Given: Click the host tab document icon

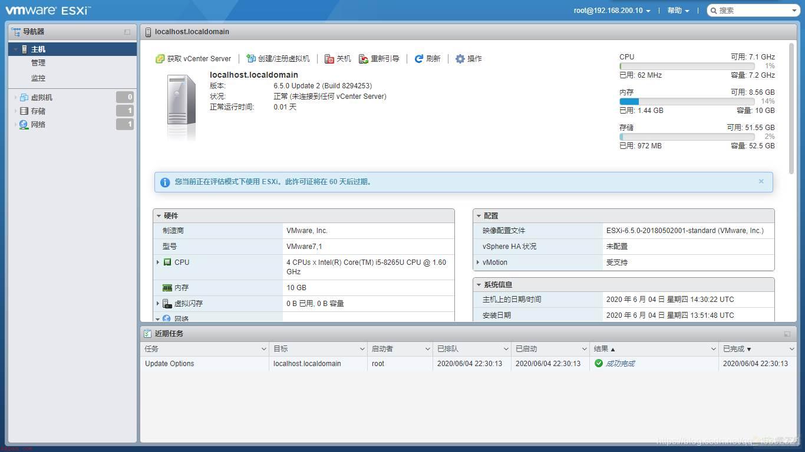Looking at the screenshot, I should click(x=148, y=32).
